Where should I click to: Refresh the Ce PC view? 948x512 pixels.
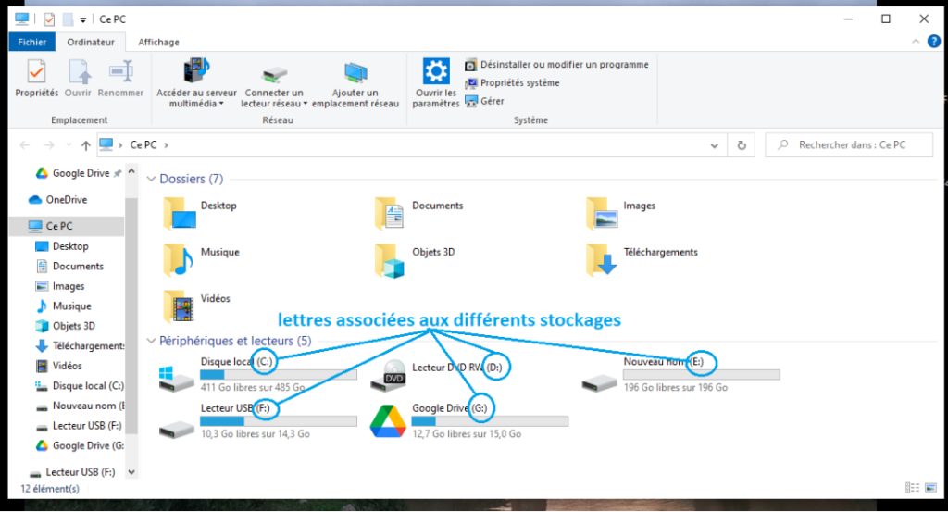coord(742,145)
